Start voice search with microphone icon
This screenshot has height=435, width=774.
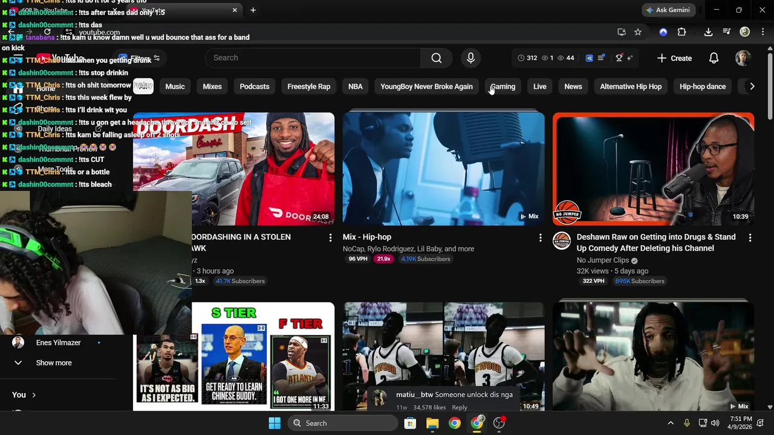pyautogui.click(x=470, y=58)
